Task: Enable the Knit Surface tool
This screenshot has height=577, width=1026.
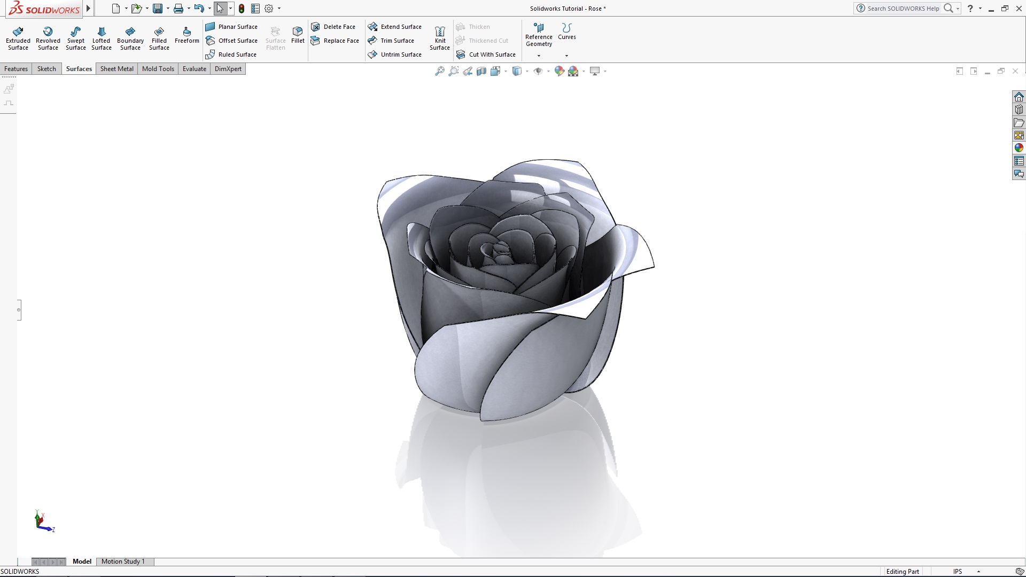Action: click(x=439, y=37)
